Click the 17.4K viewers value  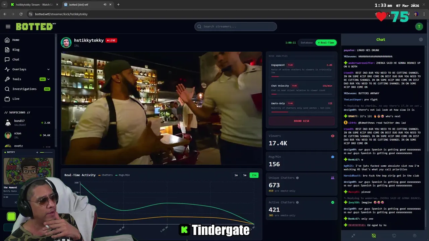pyautogui.click(x=278, y=143)
